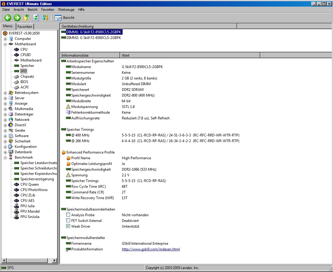Select the Speicher memory icon in tree

coord(17,66)
